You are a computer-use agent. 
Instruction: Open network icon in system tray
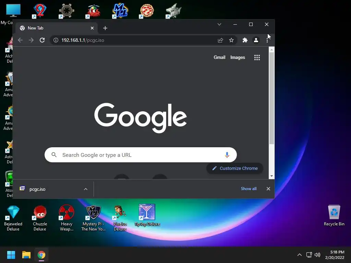309,255
